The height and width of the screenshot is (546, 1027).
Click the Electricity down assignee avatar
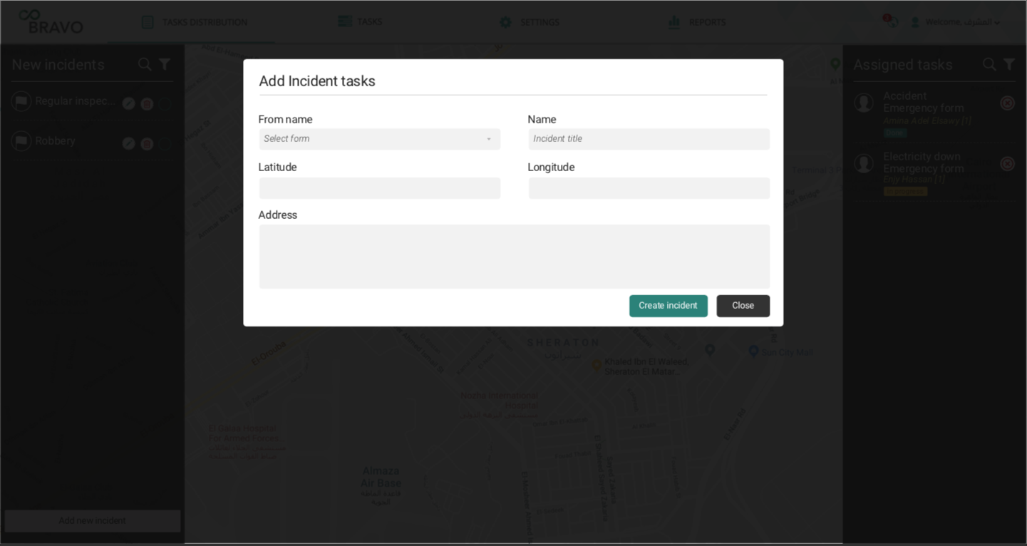click(x=864, y=164)
